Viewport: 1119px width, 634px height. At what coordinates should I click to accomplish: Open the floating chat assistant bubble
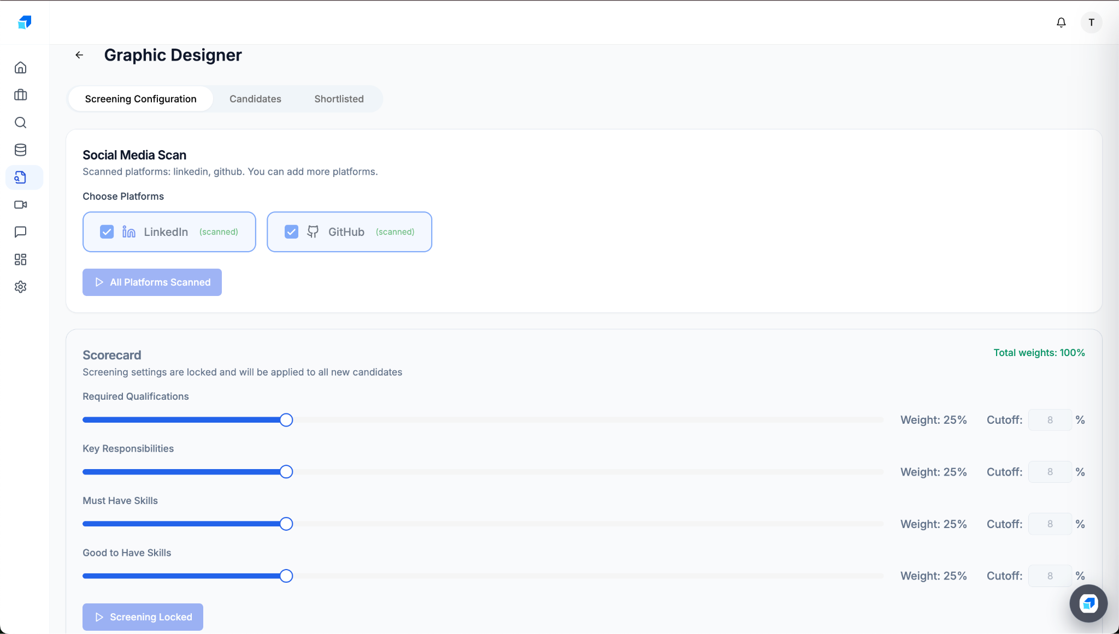[x=1088, y=603]
